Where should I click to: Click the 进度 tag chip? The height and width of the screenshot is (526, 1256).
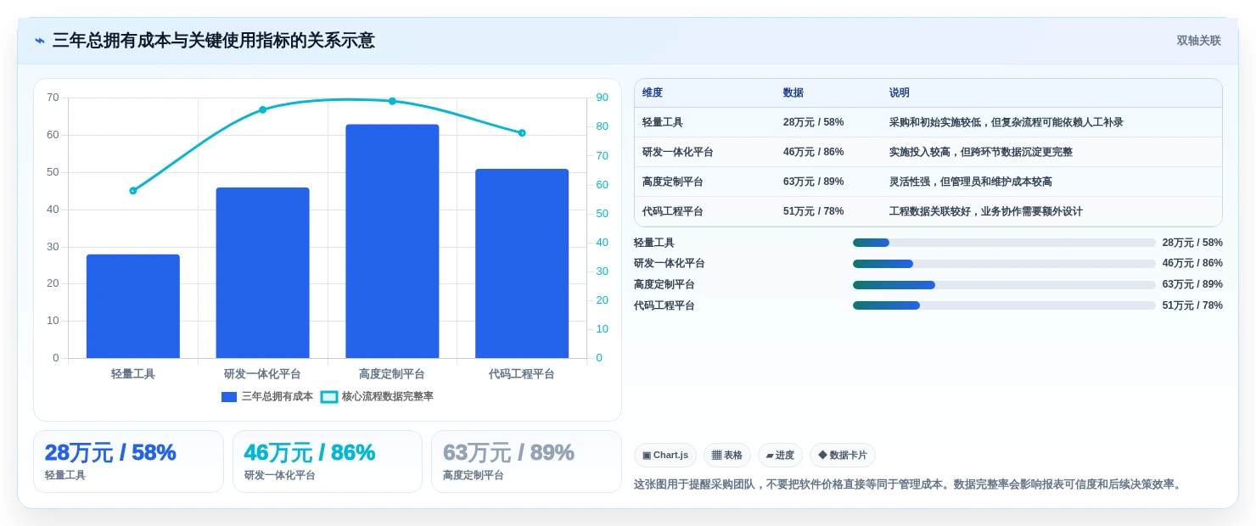pyautogui.click(x=780, y=456)
